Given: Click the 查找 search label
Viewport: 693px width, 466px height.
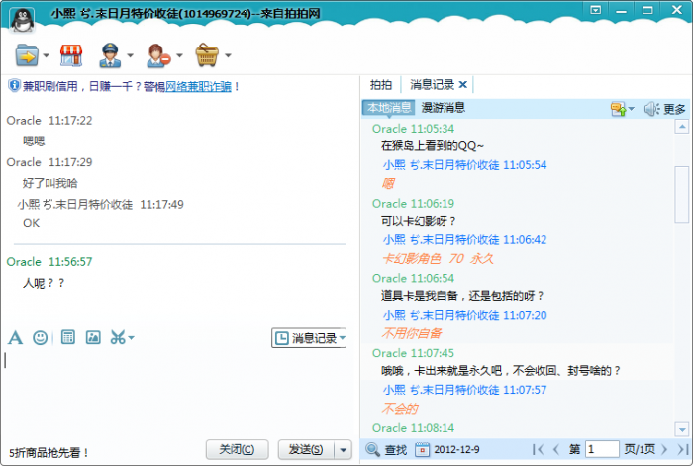Looking at the screenshot, I should (x=396, y=450).
